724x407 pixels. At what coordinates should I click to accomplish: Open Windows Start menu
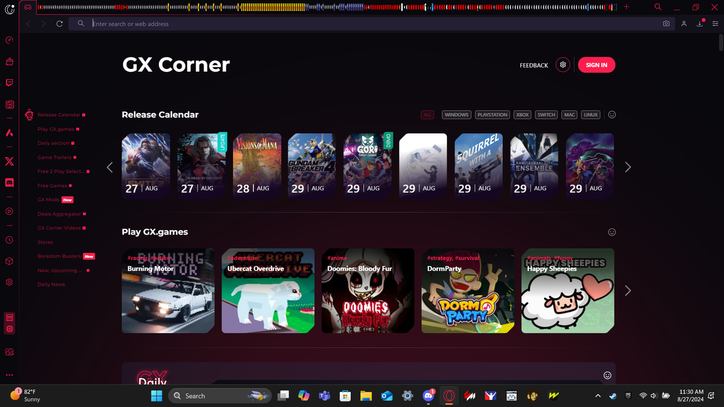157,396
